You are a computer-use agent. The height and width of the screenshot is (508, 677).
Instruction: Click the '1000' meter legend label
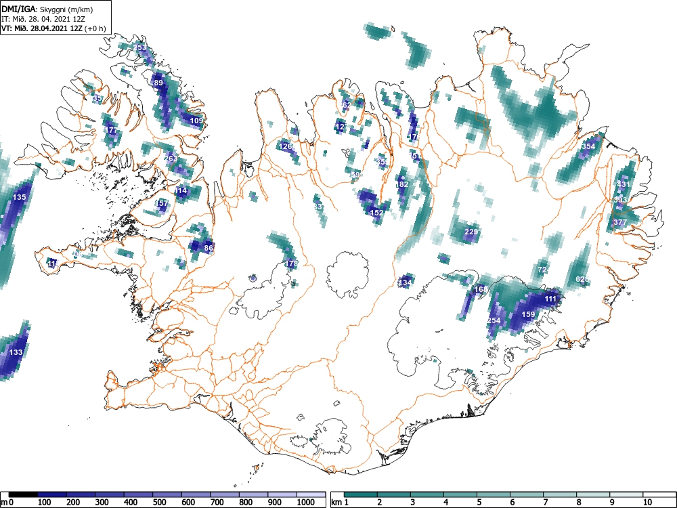point(306,502)
